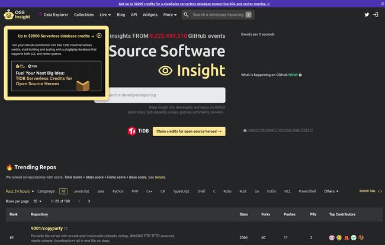Filter trending repos by TypeScript
385x245 pixels.
pos(181,191)
